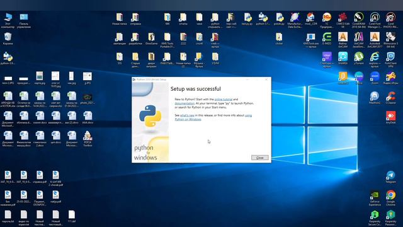Select the AnyDesk desktop icon

[390, 117]
